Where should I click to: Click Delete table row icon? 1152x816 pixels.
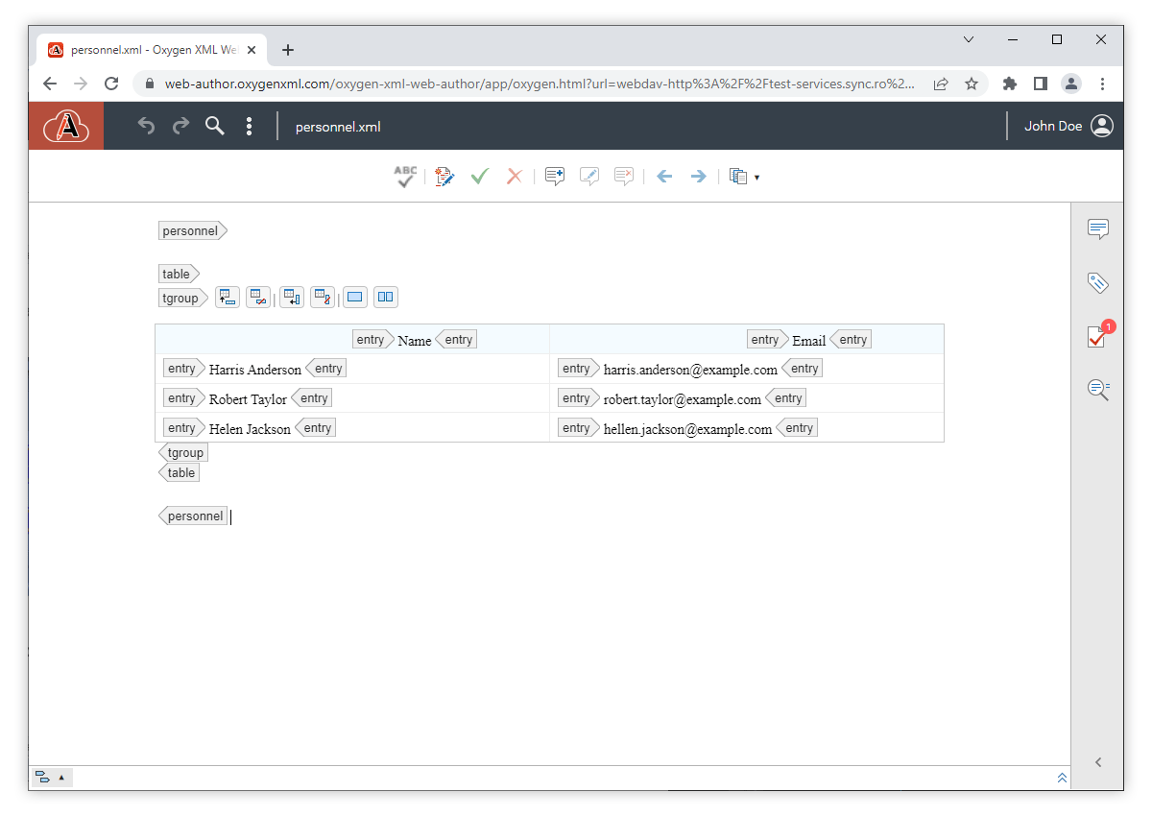(258, 298)
